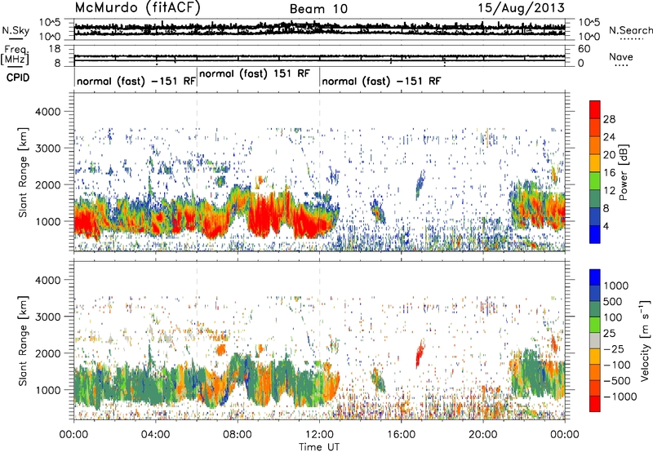Click the '08:00' time axis tick label
The image size is (653, 452).
tap(238, 435)
